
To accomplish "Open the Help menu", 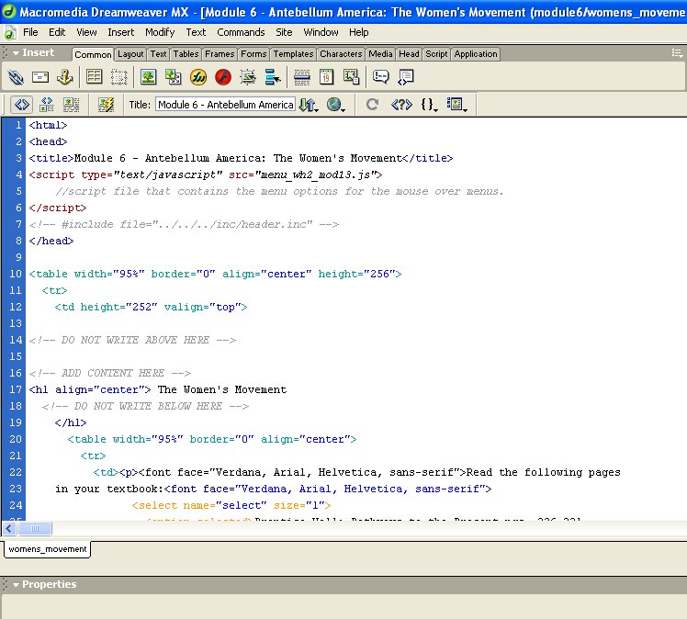I will point(359,32).
